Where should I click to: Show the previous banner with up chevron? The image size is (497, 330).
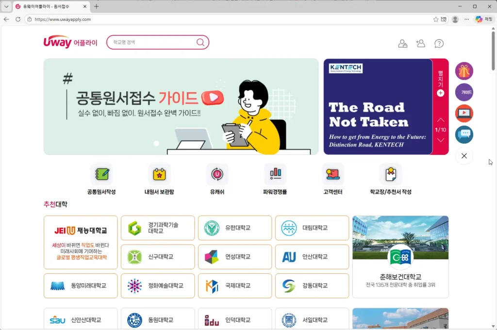pyautogui.click(x=440, y=118)
